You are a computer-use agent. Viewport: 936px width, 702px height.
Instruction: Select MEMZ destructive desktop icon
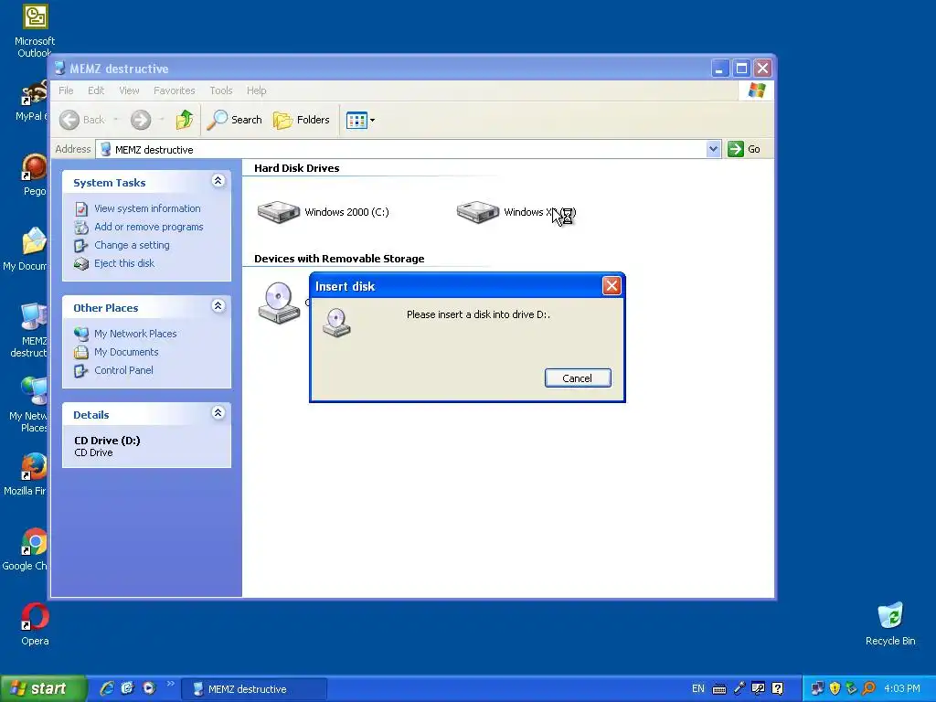click(x=28, y=331)
